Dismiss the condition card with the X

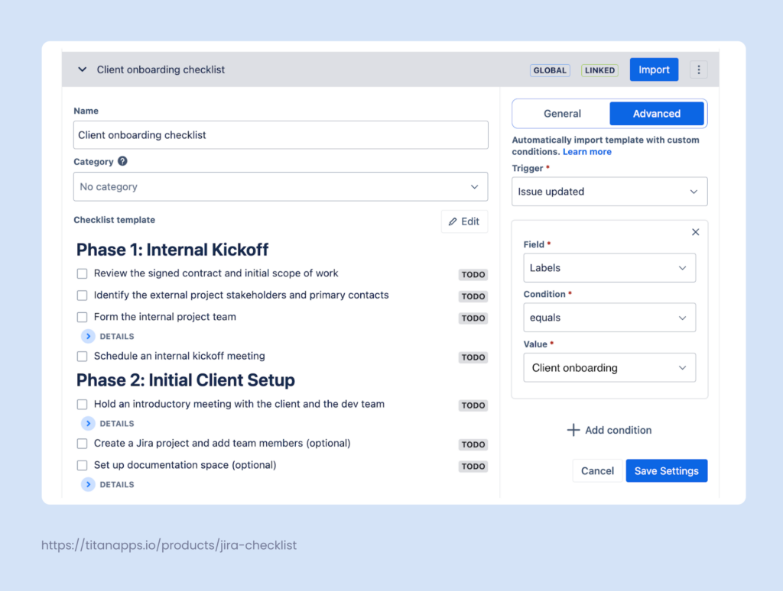(695, 231)
